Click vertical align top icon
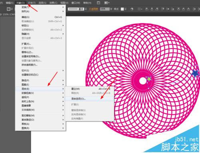Screen dimensions: 200x153 coord(163,9)
